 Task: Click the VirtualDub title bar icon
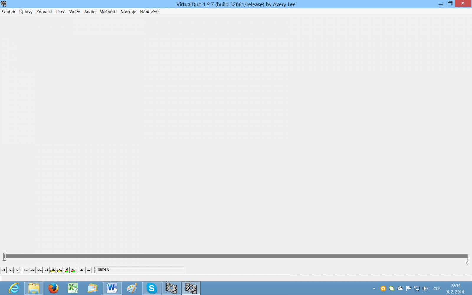[4, 4]
